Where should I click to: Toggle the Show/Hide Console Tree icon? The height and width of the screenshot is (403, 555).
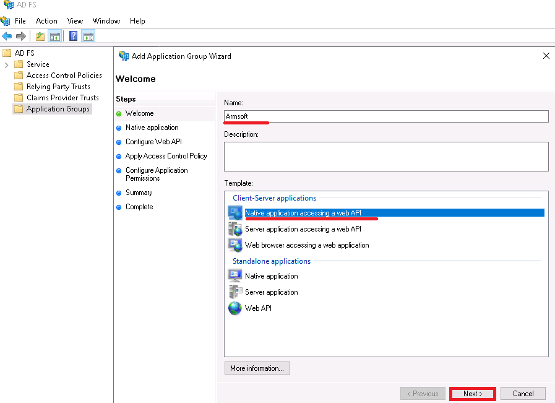[x=55, y=36]
